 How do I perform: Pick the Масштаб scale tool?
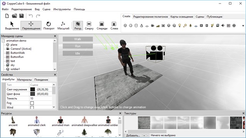(63, 26)
